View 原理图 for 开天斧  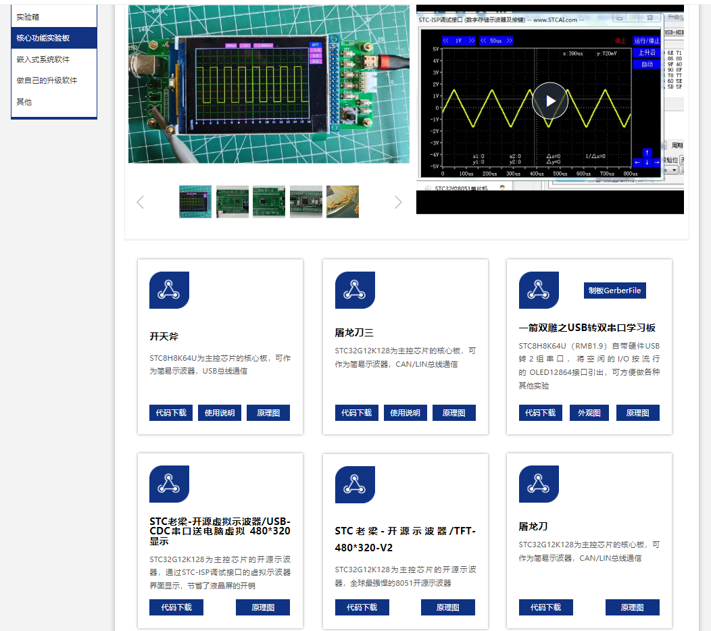tap(268, 413)
